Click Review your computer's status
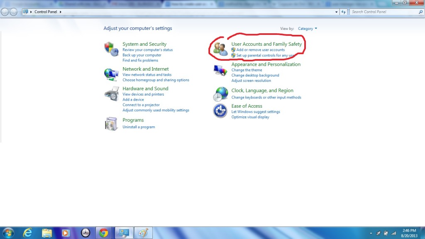The image size is (425, 239). [x=147, y=50]
